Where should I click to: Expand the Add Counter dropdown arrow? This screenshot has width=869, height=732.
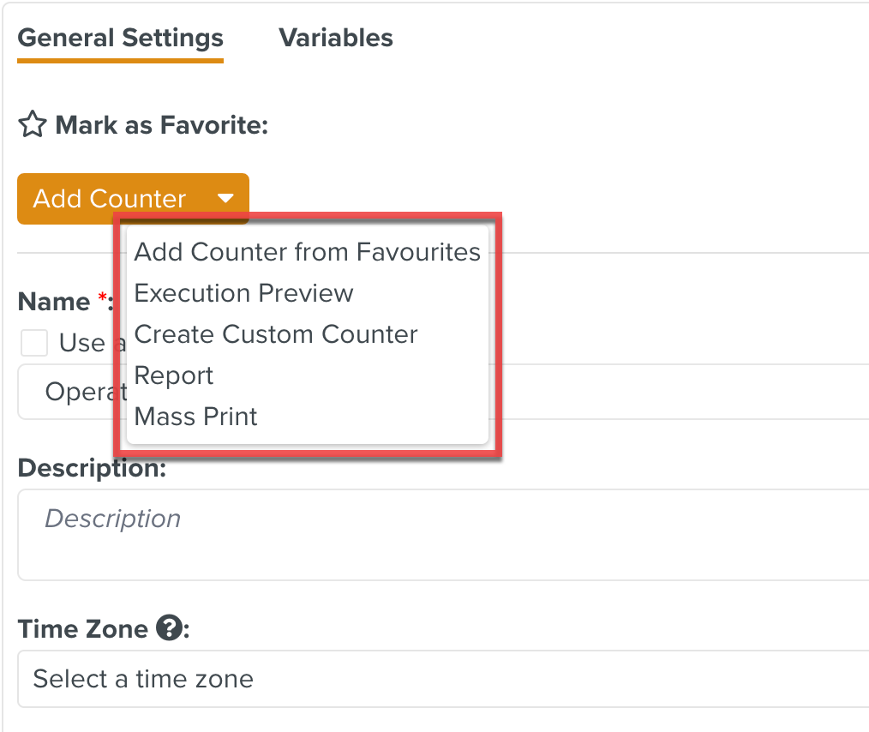[225, 198]
